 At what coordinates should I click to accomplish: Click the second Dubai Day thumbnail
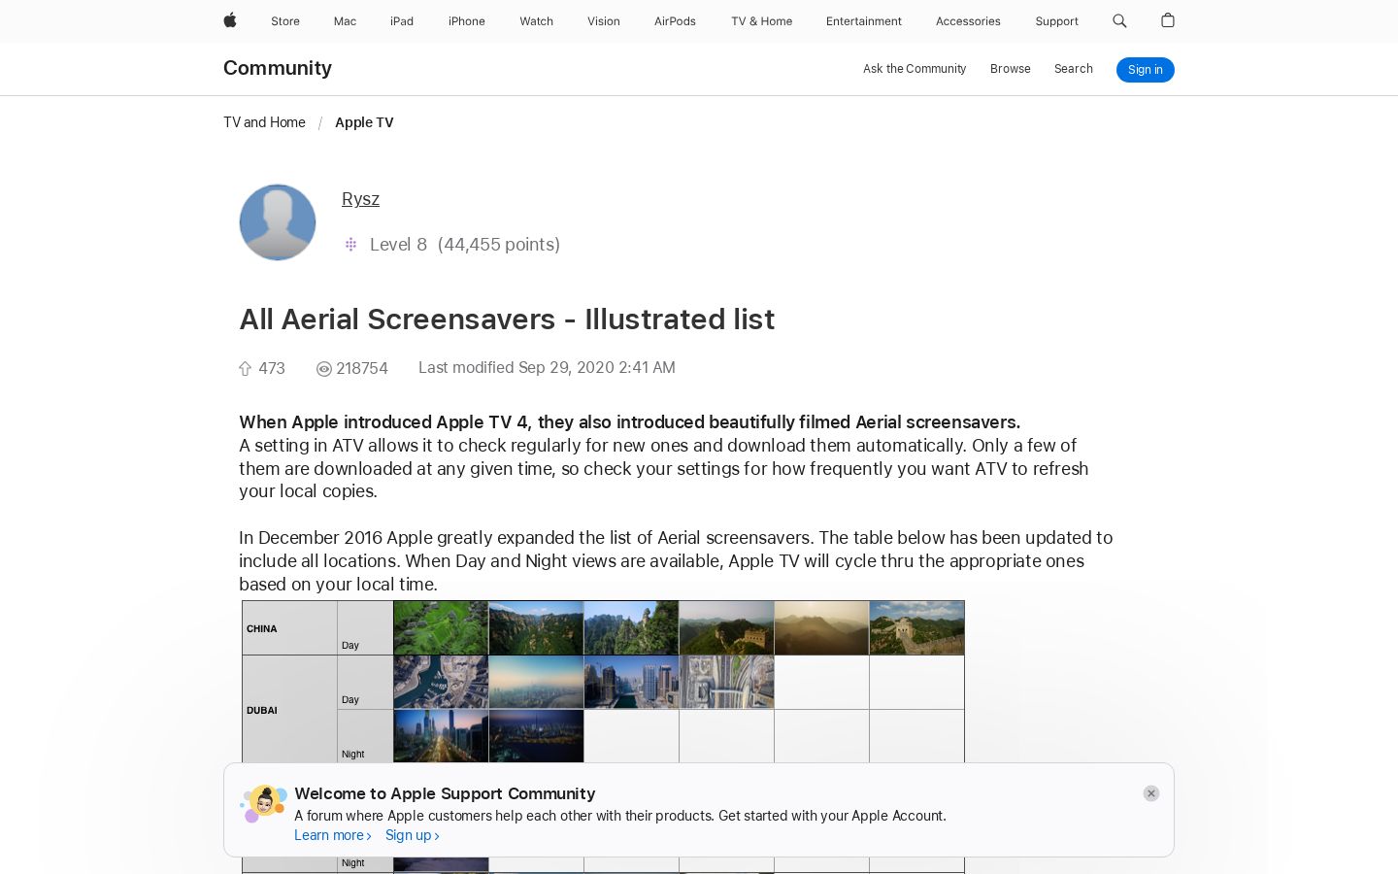tap(536, 682)
